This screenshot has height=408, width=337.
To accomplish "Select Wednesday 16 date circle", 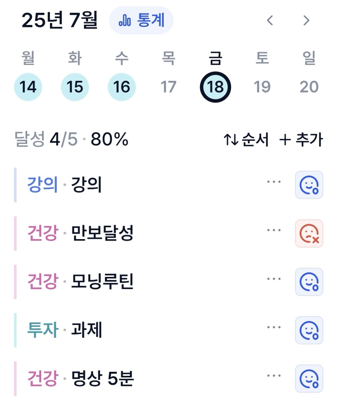I will coord(122,87).
